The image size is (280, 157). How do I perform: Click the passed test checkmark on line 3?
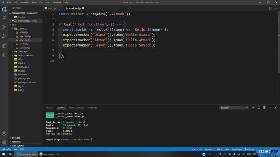click(x=60, y=24)
